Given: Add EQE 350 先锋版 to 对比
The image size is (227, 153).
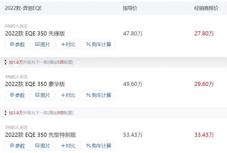Looking at the screenshot, I should 68,44.
